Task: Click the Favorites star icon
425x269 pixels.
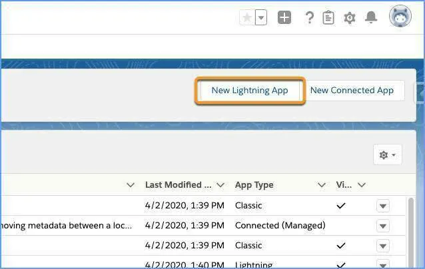Action: click(247, 18)
